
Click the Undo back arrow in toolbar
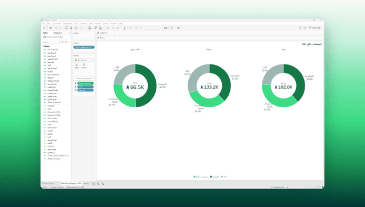click(51, 28)
